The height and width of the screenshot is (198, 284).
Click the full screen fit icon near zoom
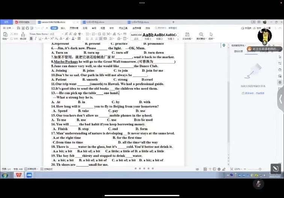click(x=231, y=169)
